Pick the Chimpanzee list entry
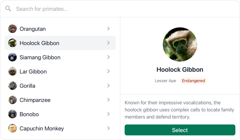This screenshot has height=140, width=240. tap(60, 100)
